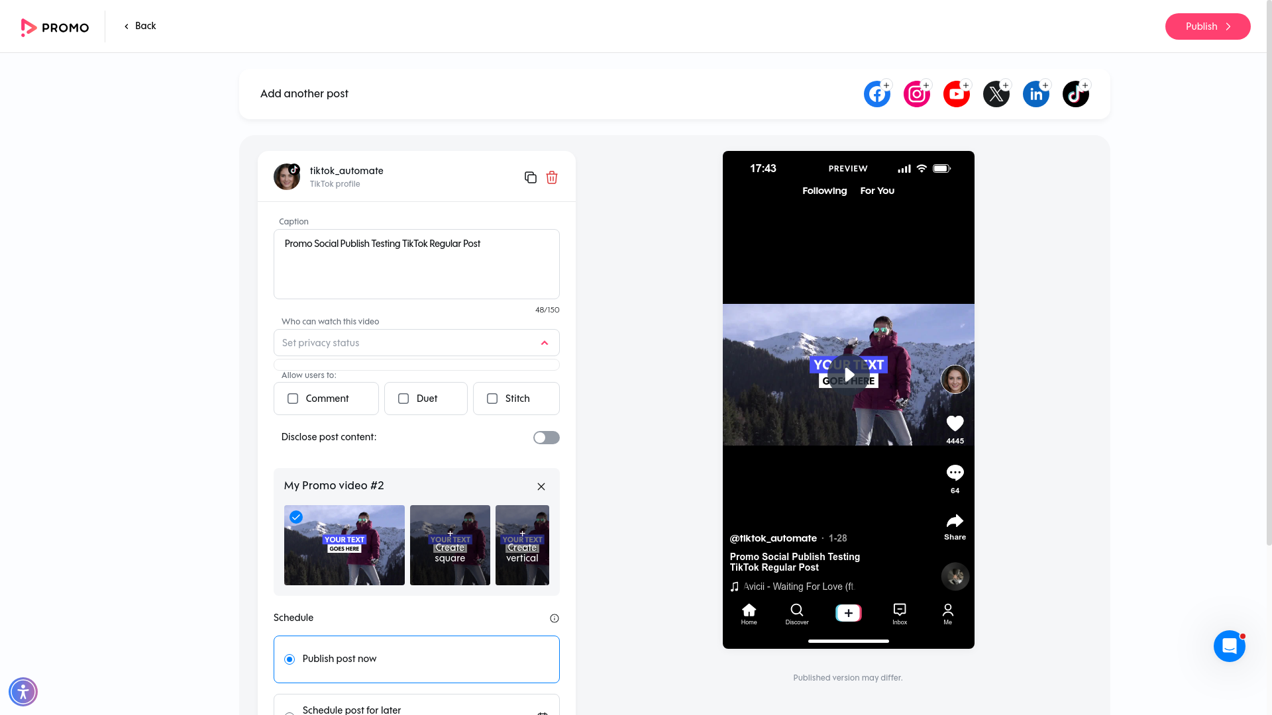This screenshot has width=1272, height=715.
Task: Enable the Comment checkbox
Action: tap(293, 399)
